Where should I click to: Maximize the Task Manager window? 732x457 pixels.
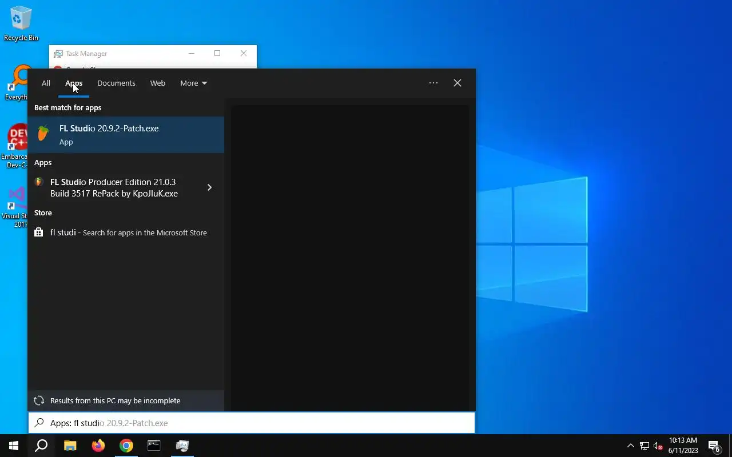pos(217,53)
